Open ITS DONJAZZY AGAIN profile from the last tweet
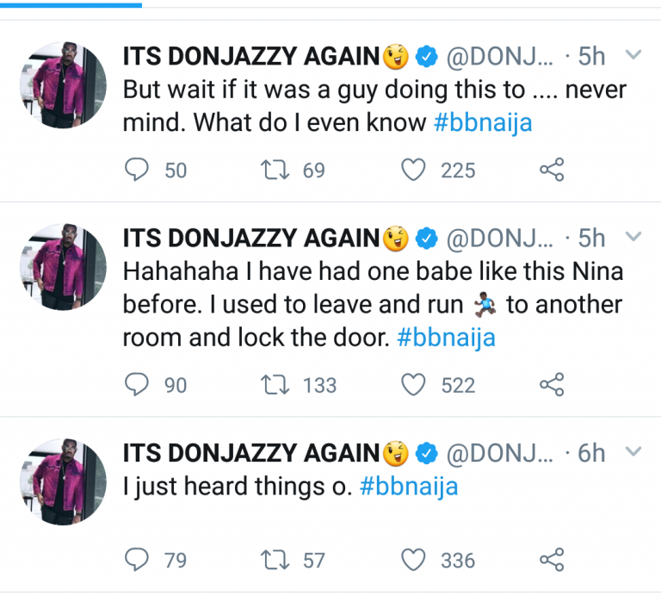The width and height of the screenshot is (661, 602). pos(251,452)
